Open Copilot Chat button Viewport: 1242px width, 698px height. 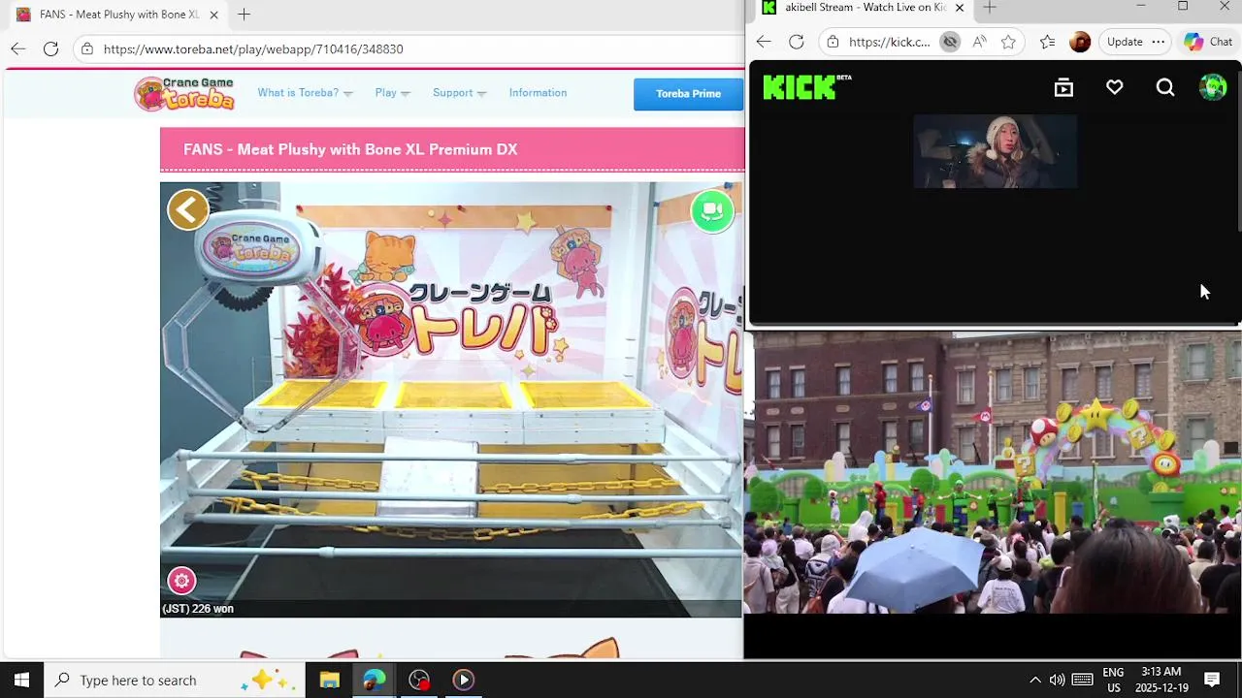coord(1208,42)
